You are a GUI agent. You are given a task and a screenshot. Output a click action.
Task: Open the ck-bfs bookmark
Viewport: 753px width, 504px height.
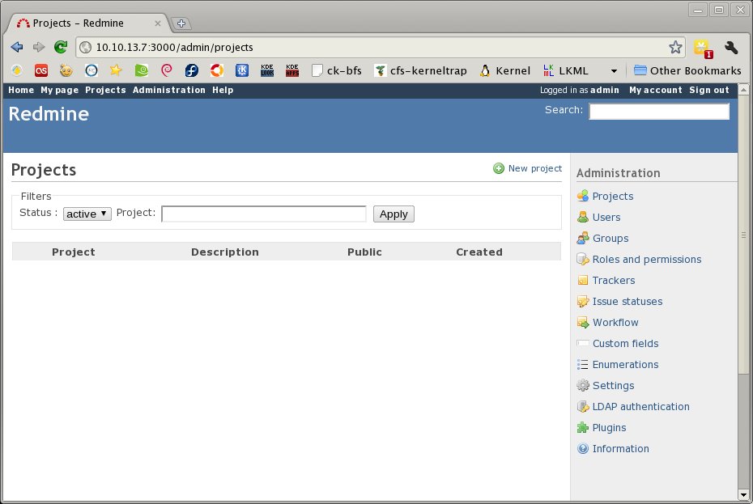tap(337, 70)
